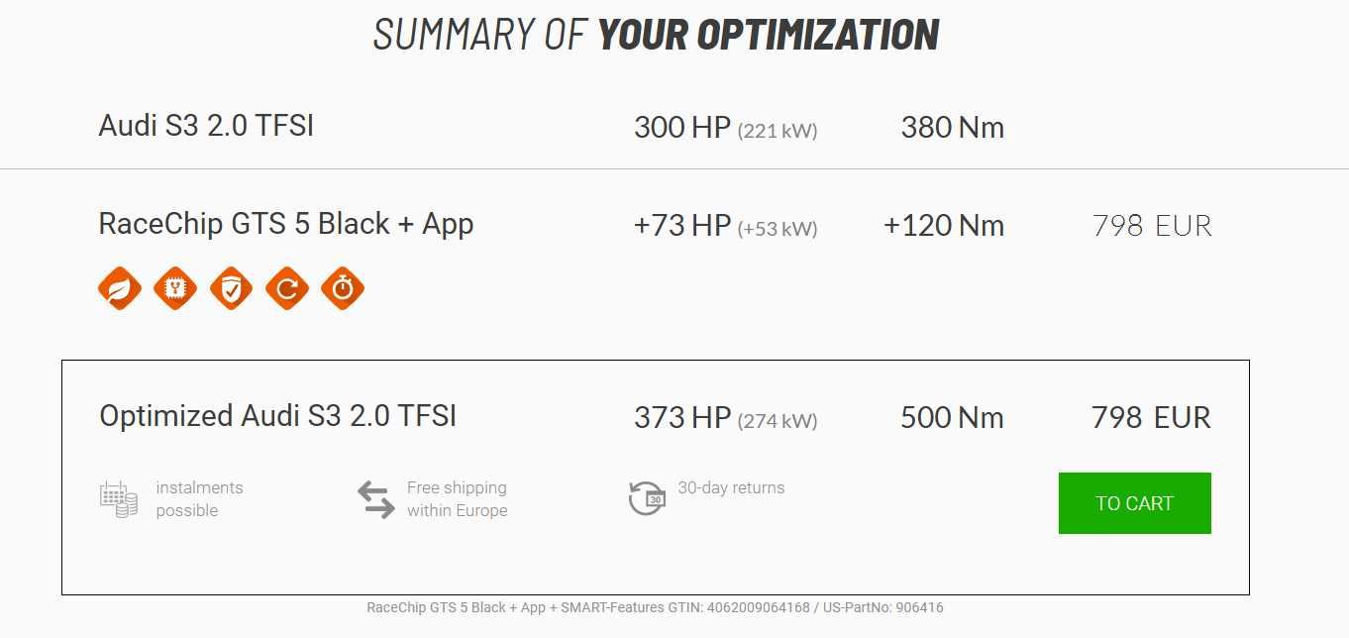
Task: Click the 'Summary of Your Optimization' heading
Action: (656, 35)
